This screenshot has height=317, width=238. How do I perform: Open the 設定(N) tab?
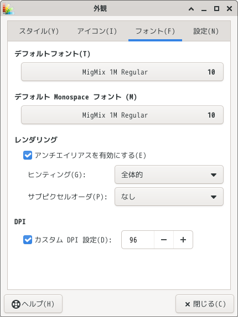coord(206,31)
